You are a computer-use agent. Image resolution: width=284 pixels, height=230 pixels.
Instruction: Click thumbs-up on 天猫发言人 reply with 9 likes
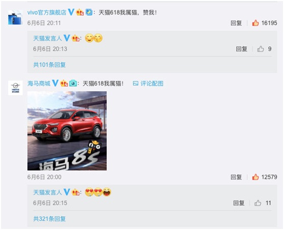[261, 49]
